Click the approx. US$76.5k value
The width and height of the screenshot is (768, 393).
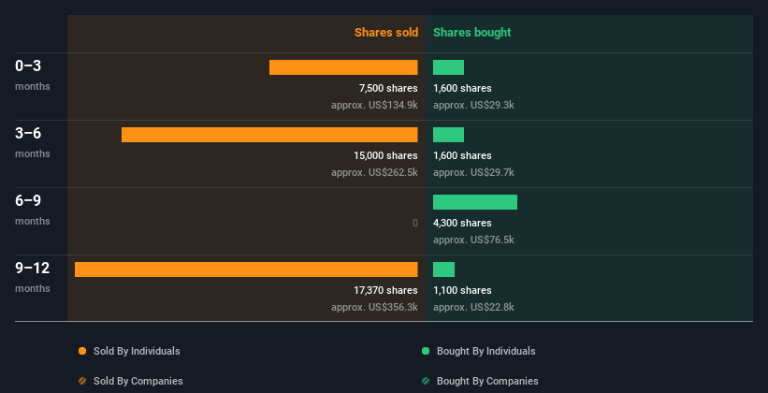click(x=473, y=240)
